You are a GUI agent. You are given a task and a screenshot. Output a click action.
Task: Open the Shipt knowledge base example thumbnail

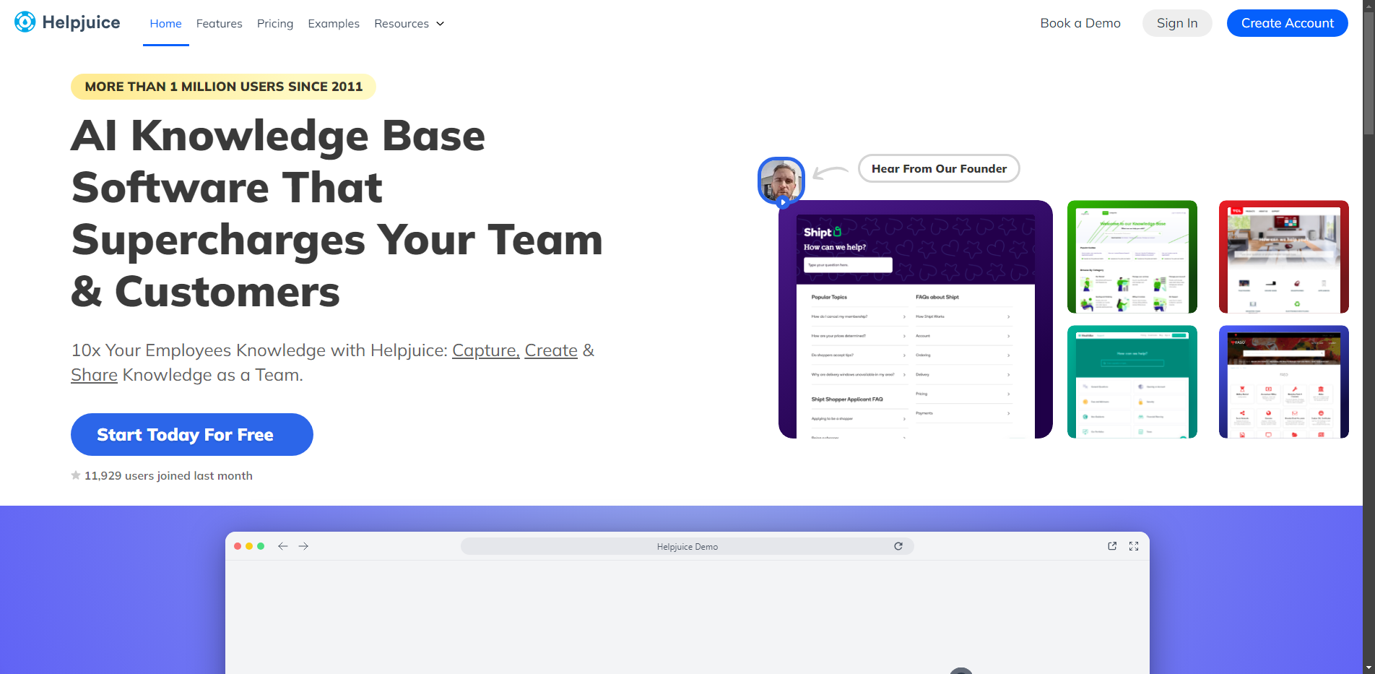(x=916, y=319)
